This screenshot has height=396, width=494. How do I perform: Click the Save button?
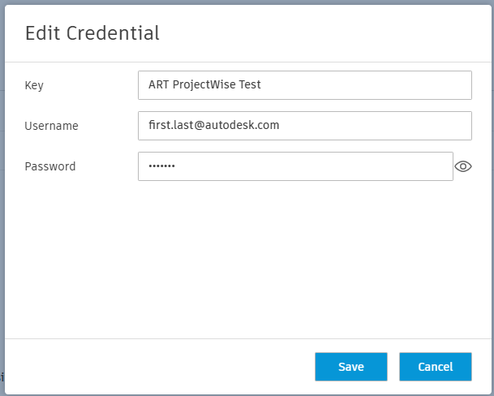(x=351, y=367)
